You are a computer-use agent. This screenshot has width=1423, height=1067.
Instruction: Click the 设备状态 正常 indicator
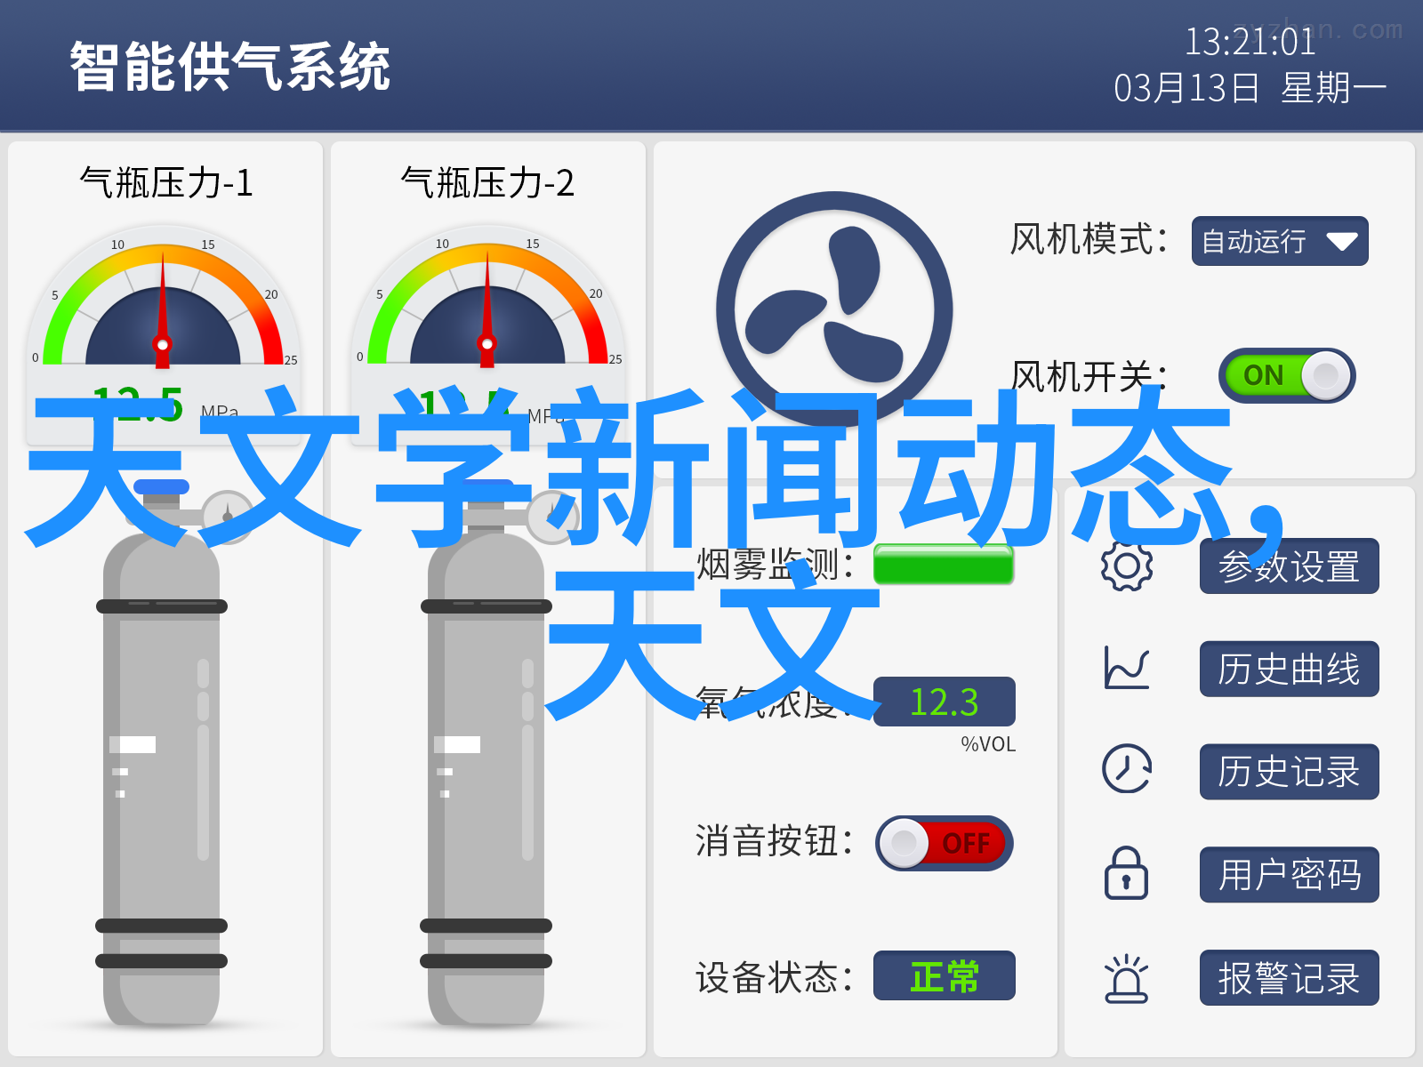(945, 975)
